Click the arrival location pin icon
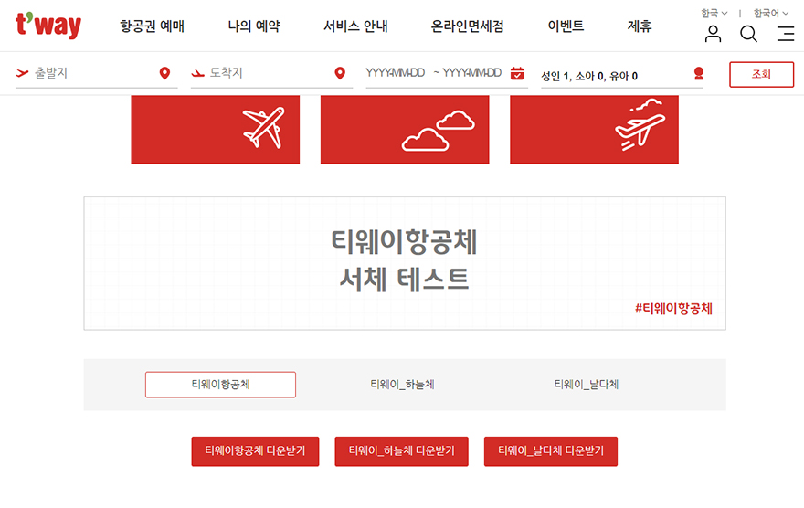The width and height of the screenshot is (804, 508). point(340,73)
